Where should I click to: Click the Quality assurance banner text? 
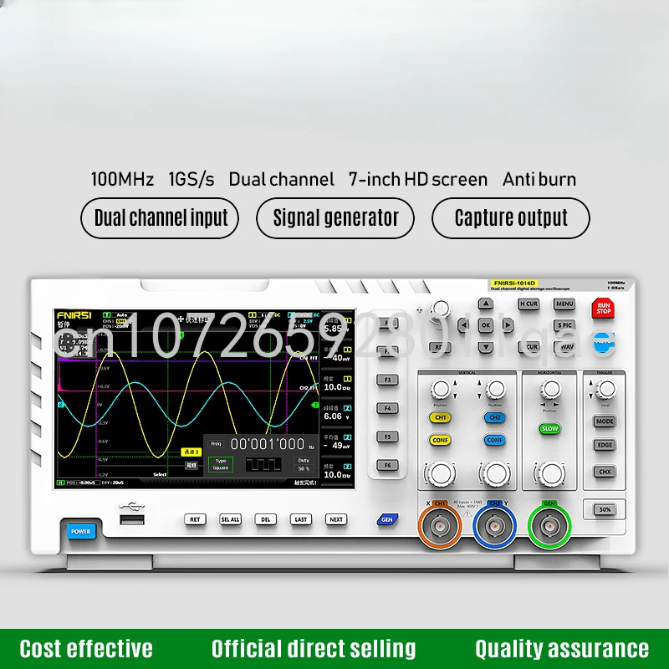(x=562, y=649)
